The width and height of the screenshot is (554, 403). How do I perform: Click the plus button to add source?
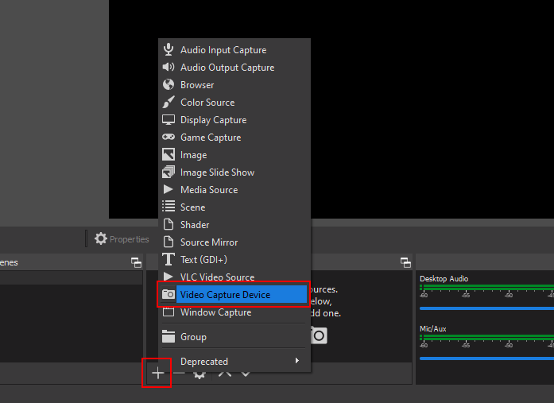tap(157, 373)
